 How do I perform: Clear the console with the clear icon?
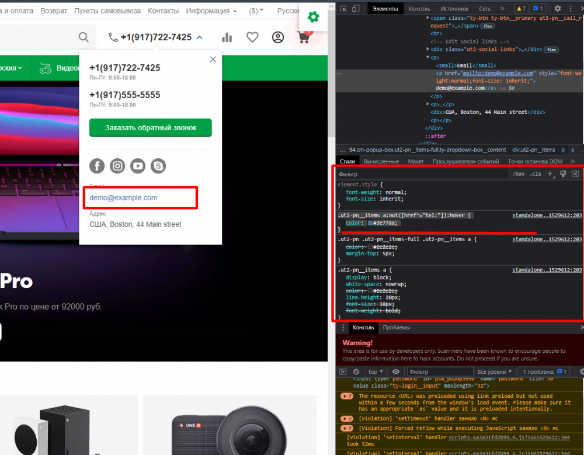click(x=356, y=371)
